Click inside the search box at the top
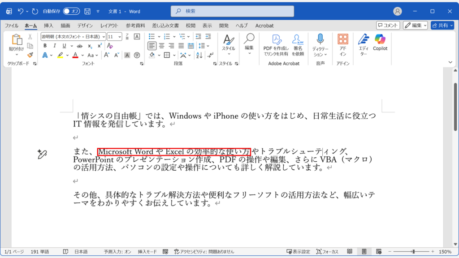 (231, 11)
